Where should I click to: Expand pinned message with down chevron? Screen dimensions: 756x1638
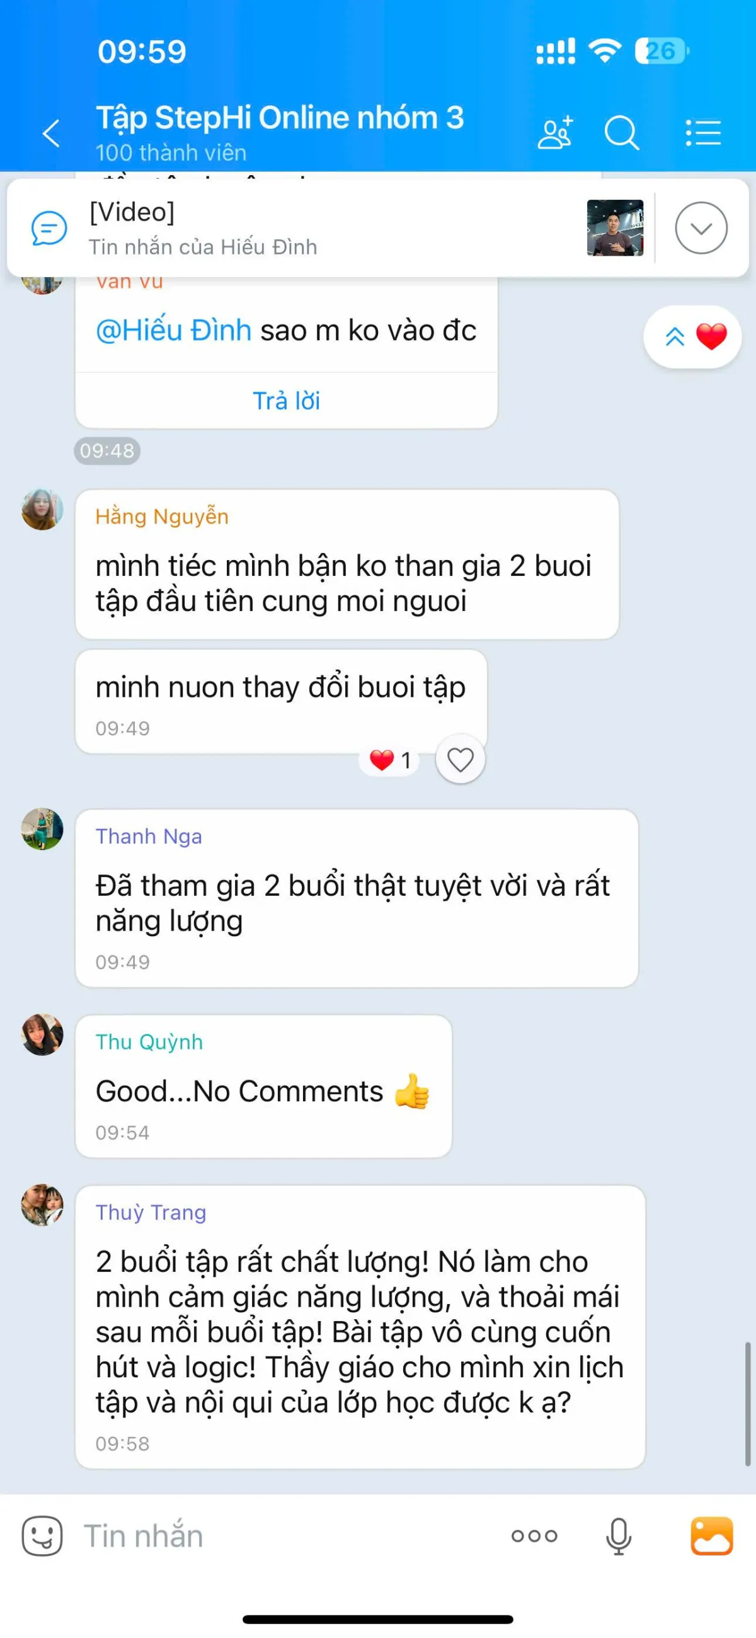[x=701, y=228]
